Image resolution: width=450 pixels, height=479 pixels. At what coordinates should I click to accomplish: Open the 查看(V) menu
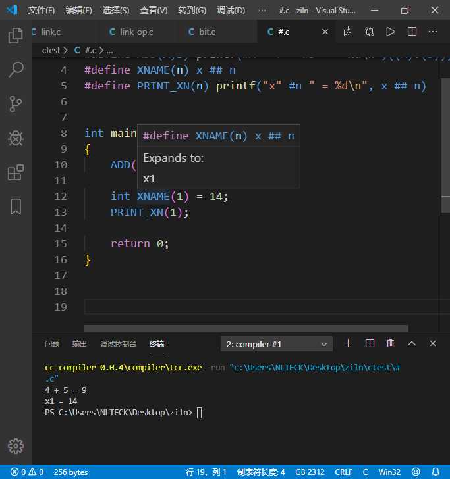(154, 11)
